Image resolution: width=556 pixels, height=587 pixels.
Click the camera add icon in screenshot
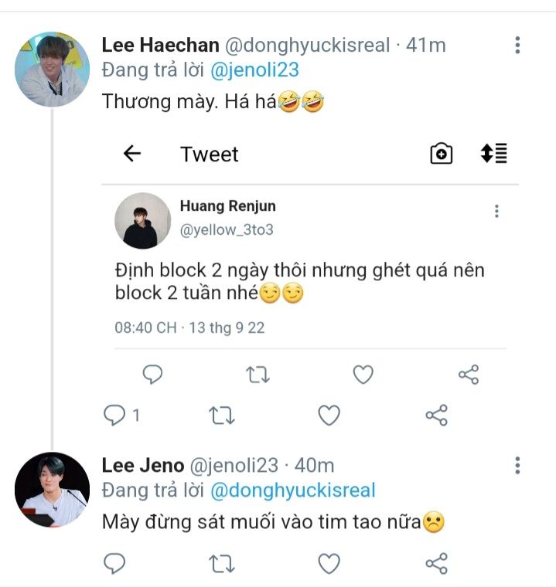click(441, 154)
